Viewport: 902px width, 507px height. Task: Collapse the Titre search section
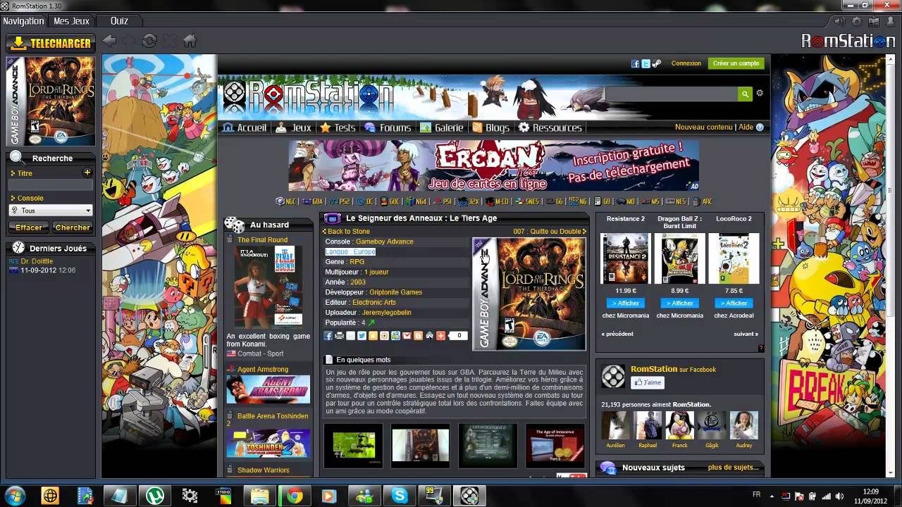(13, 173)
